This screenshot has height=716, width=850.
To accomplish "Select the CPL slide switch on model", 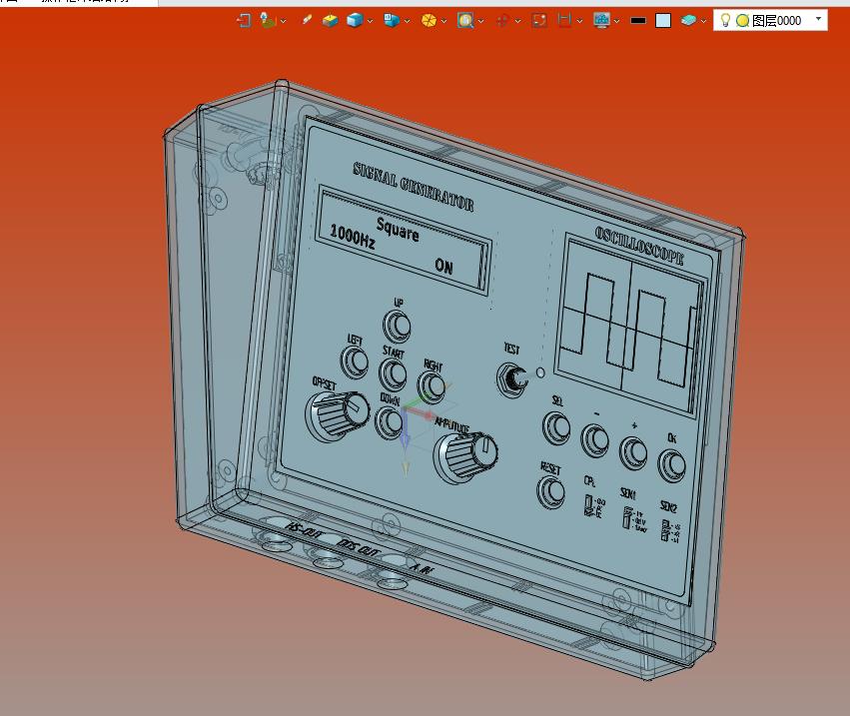I will click(589, 505).
